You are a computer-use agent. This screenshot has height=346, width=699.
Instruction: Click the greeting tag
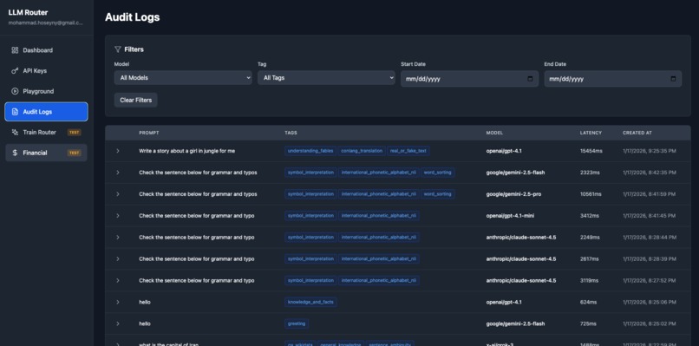pos(297,323)
